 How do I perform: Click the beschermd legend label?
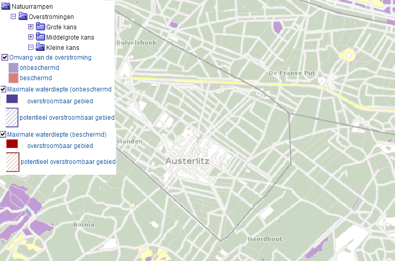pyautogui.click(x=36, y=78)
